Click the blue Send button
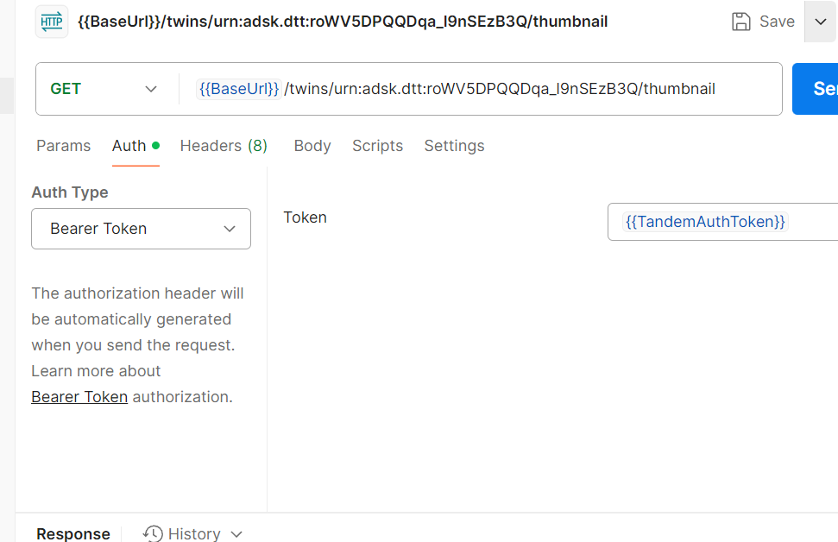838x542 pixels. coord(816,89)
